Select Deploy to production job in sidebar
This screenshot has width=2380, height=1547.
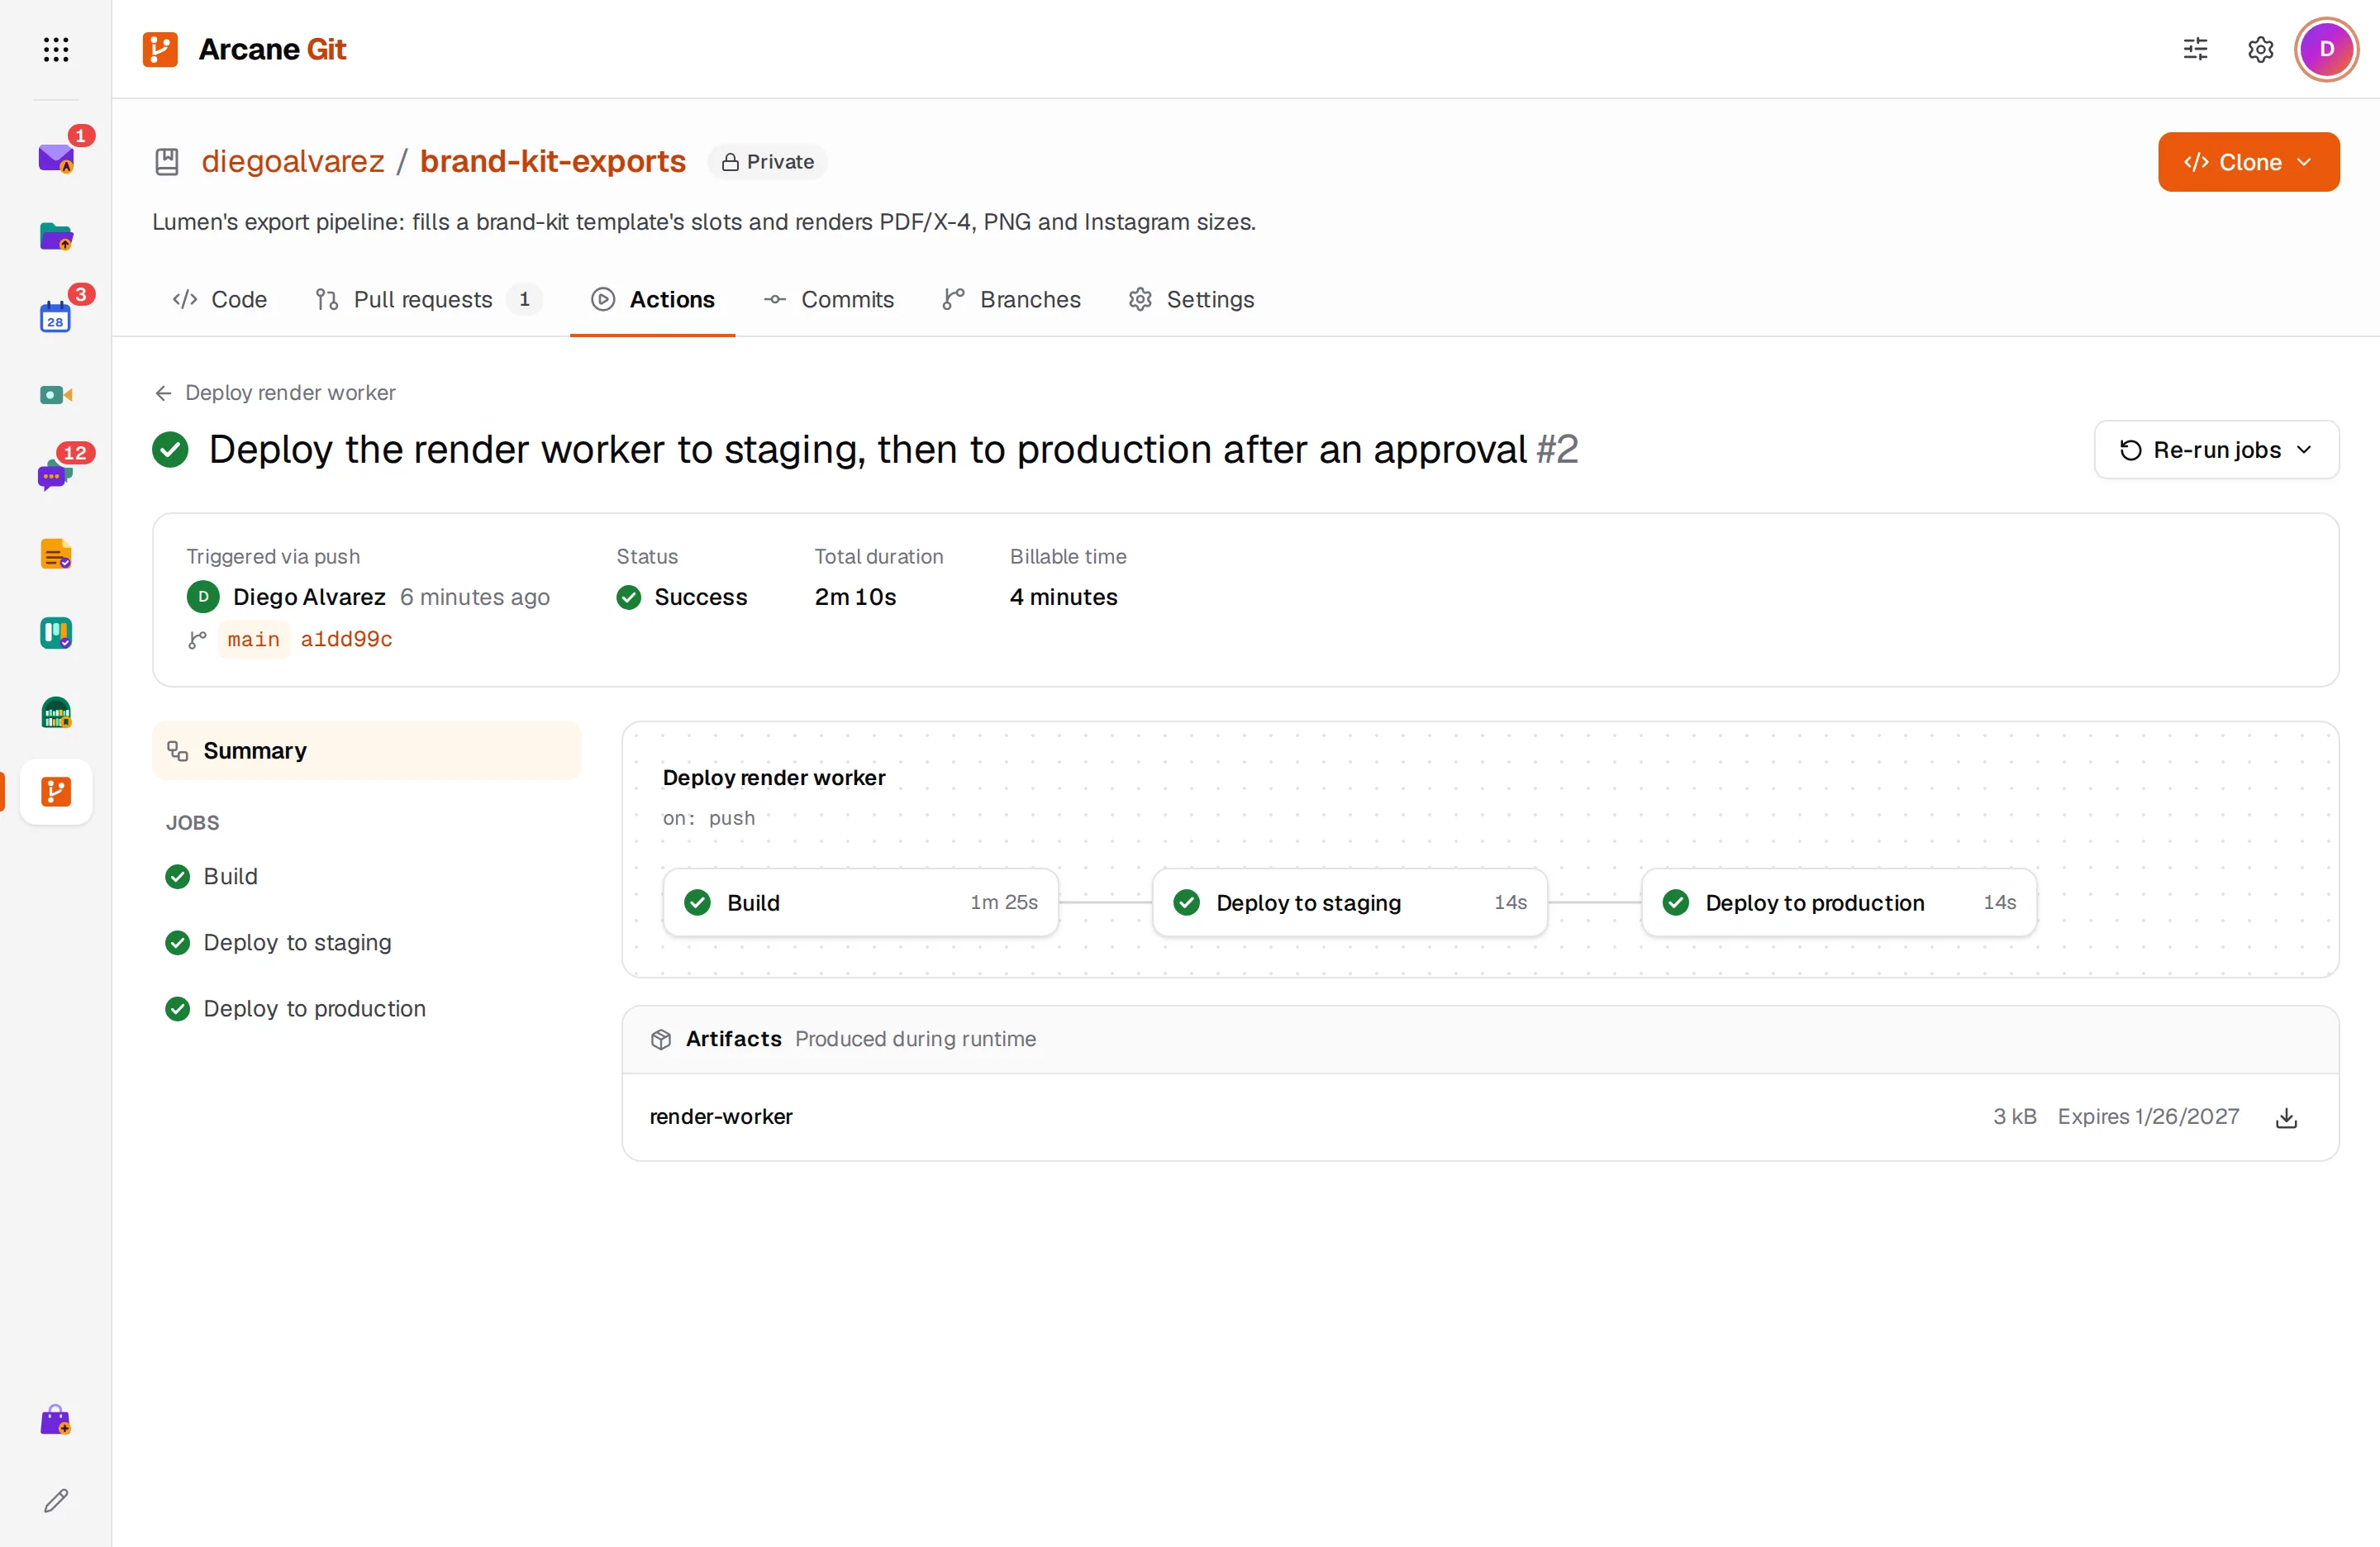(x=366, y=1009)
